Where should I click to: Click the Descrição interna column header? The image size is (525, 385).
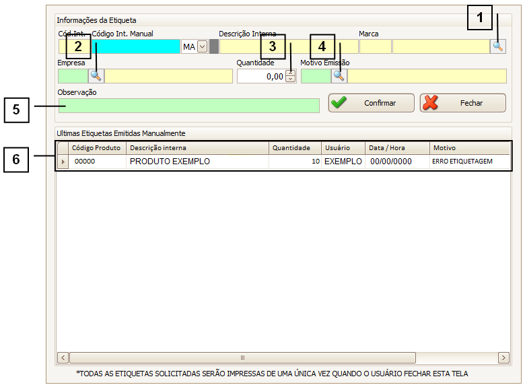(197, 148)
